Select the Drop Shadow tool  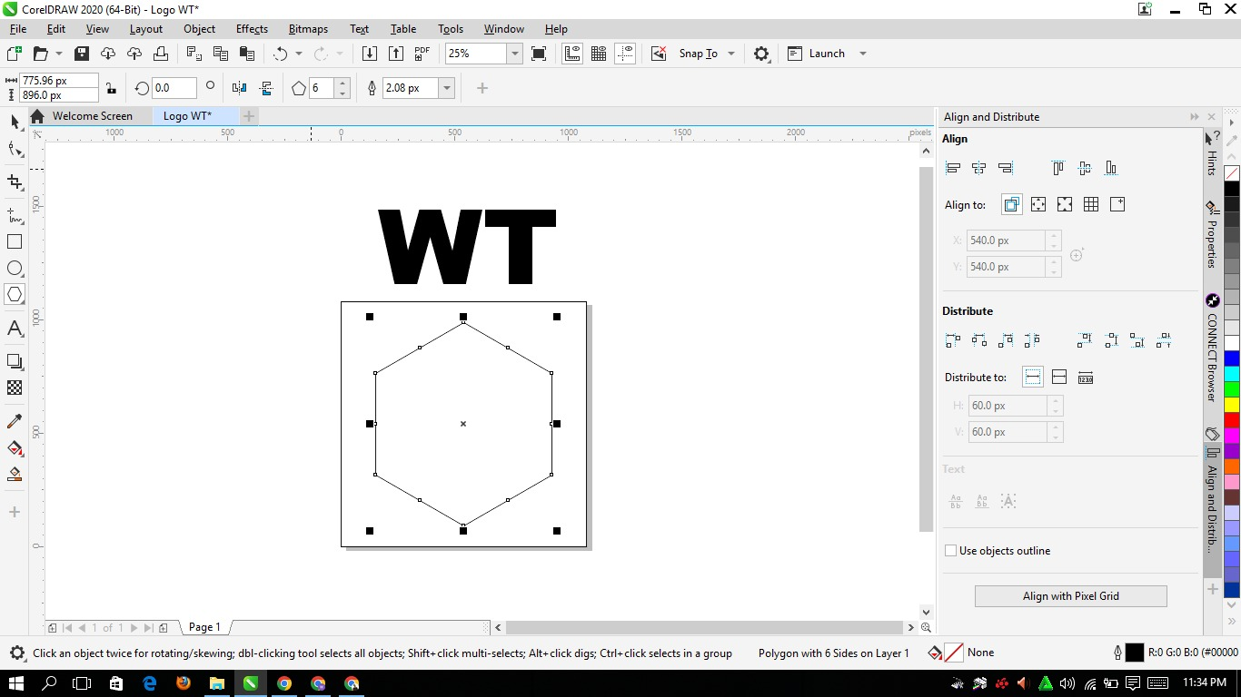click(x=15, y=361)
